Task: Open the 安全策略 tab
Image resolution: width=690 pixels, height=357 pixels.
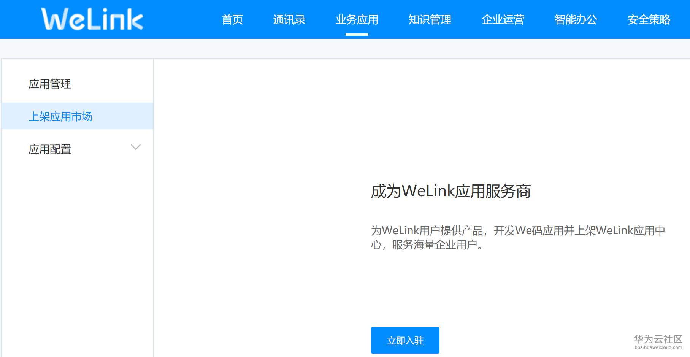Action: [649, 19]
